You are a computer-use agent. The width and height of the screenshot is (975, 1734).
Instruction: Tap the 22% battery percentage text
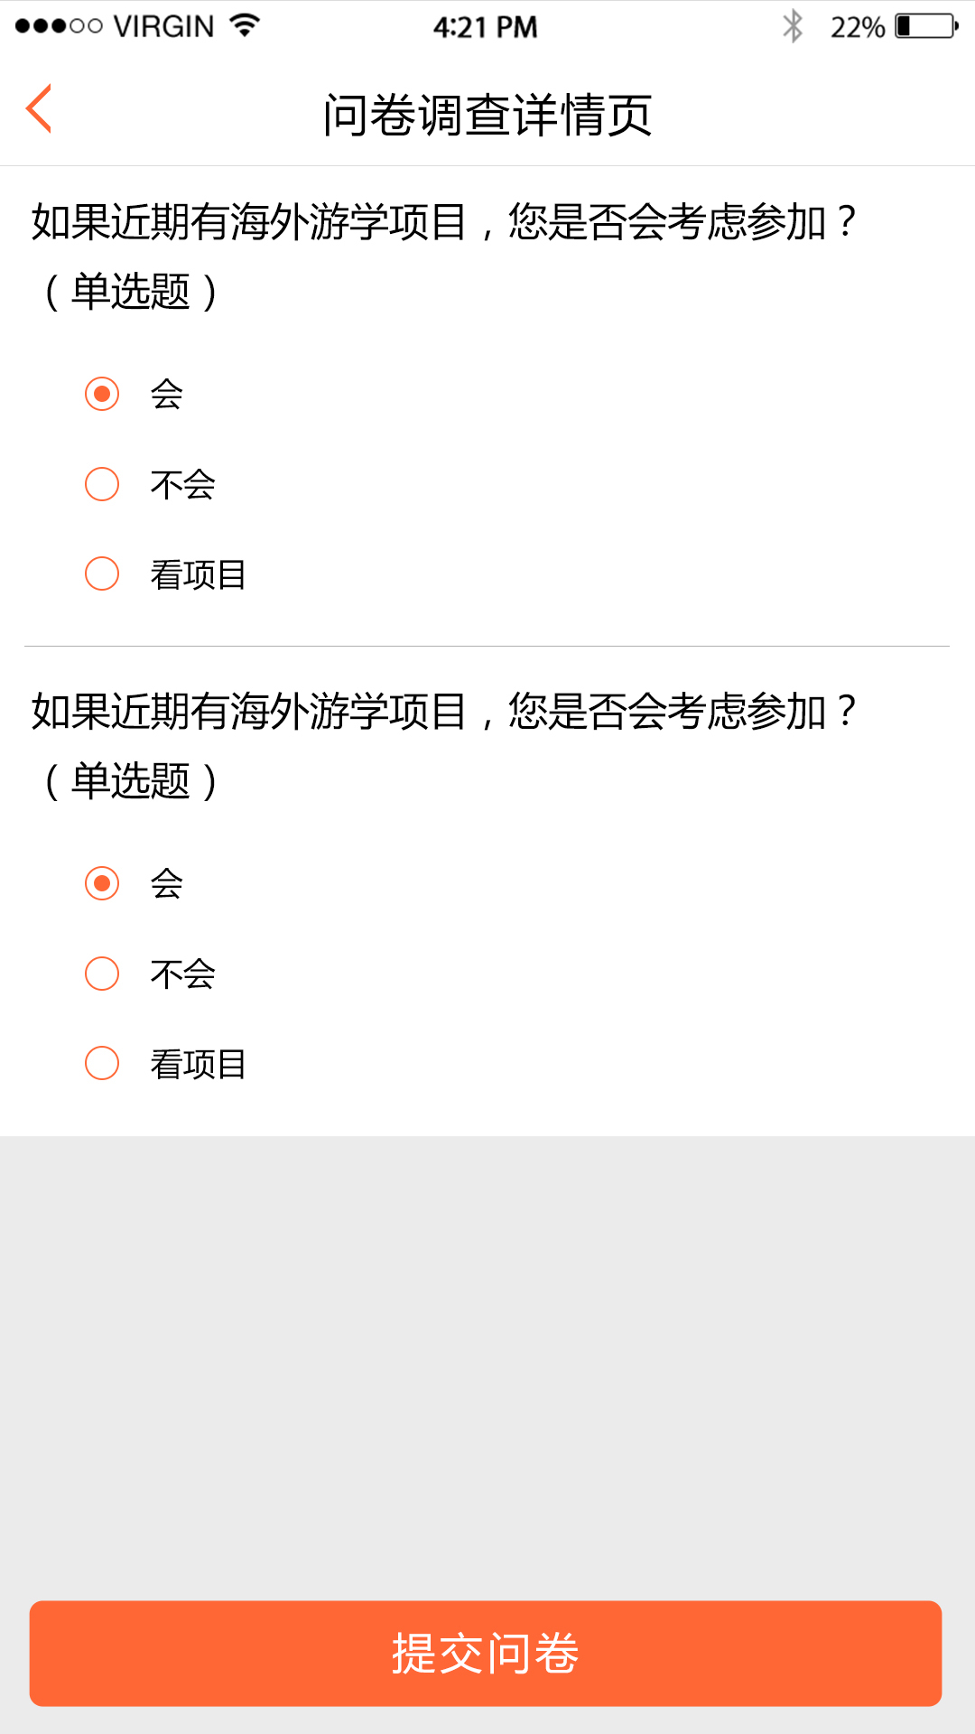tap(857, 27)
